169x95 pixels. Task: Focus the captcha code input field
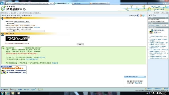coord(12,42)
